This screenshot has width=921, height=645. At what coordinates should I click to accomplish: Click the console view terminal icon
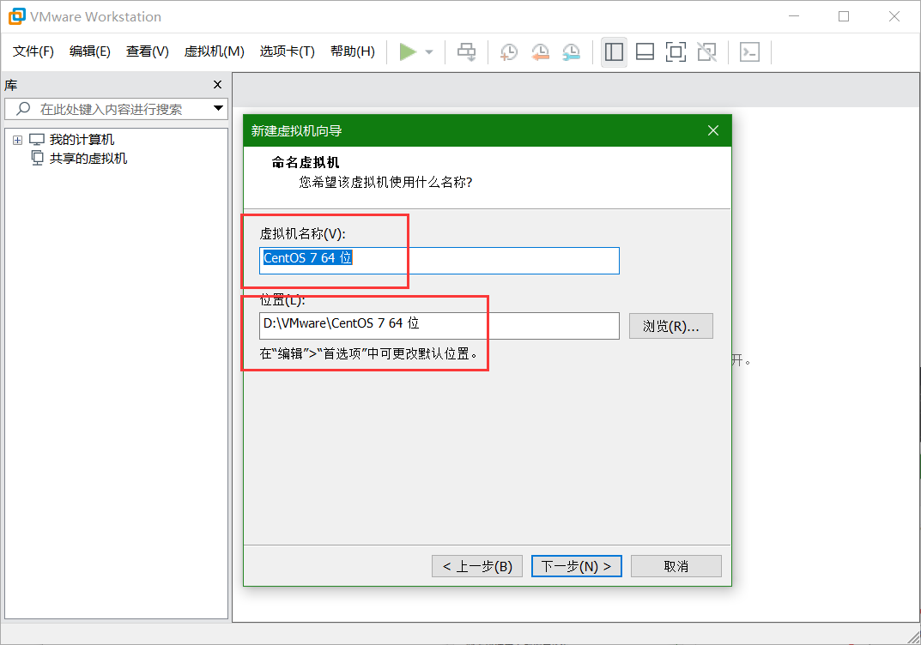coord(749,52)
